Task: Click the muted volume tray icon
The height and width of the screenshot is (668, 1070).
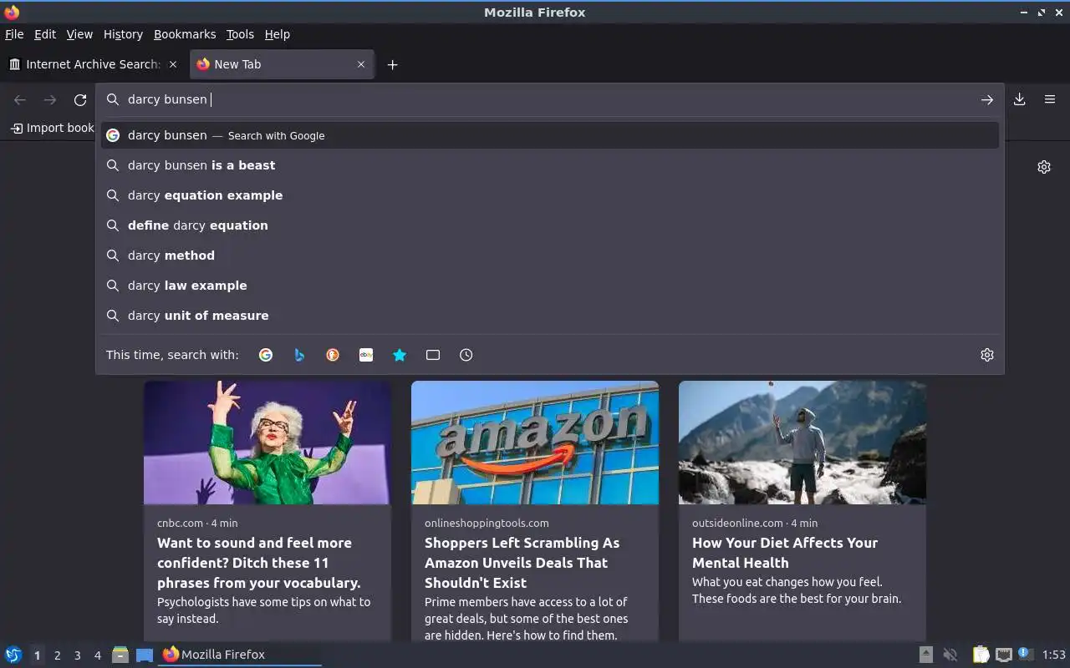Action: click(x=950, y=655)
